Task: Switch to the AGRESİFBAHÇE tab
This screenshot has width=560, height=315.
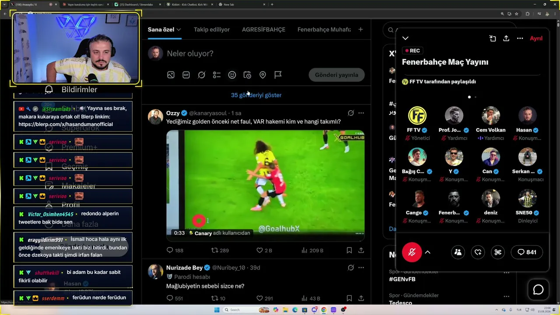Action: click(x=263, y=29)
